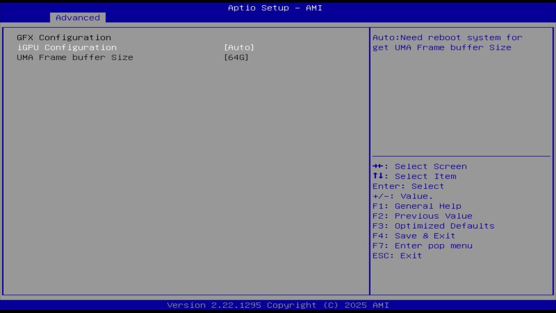Click F7: Enter pop menu
The image size is (556, 313).
[422, 246]
